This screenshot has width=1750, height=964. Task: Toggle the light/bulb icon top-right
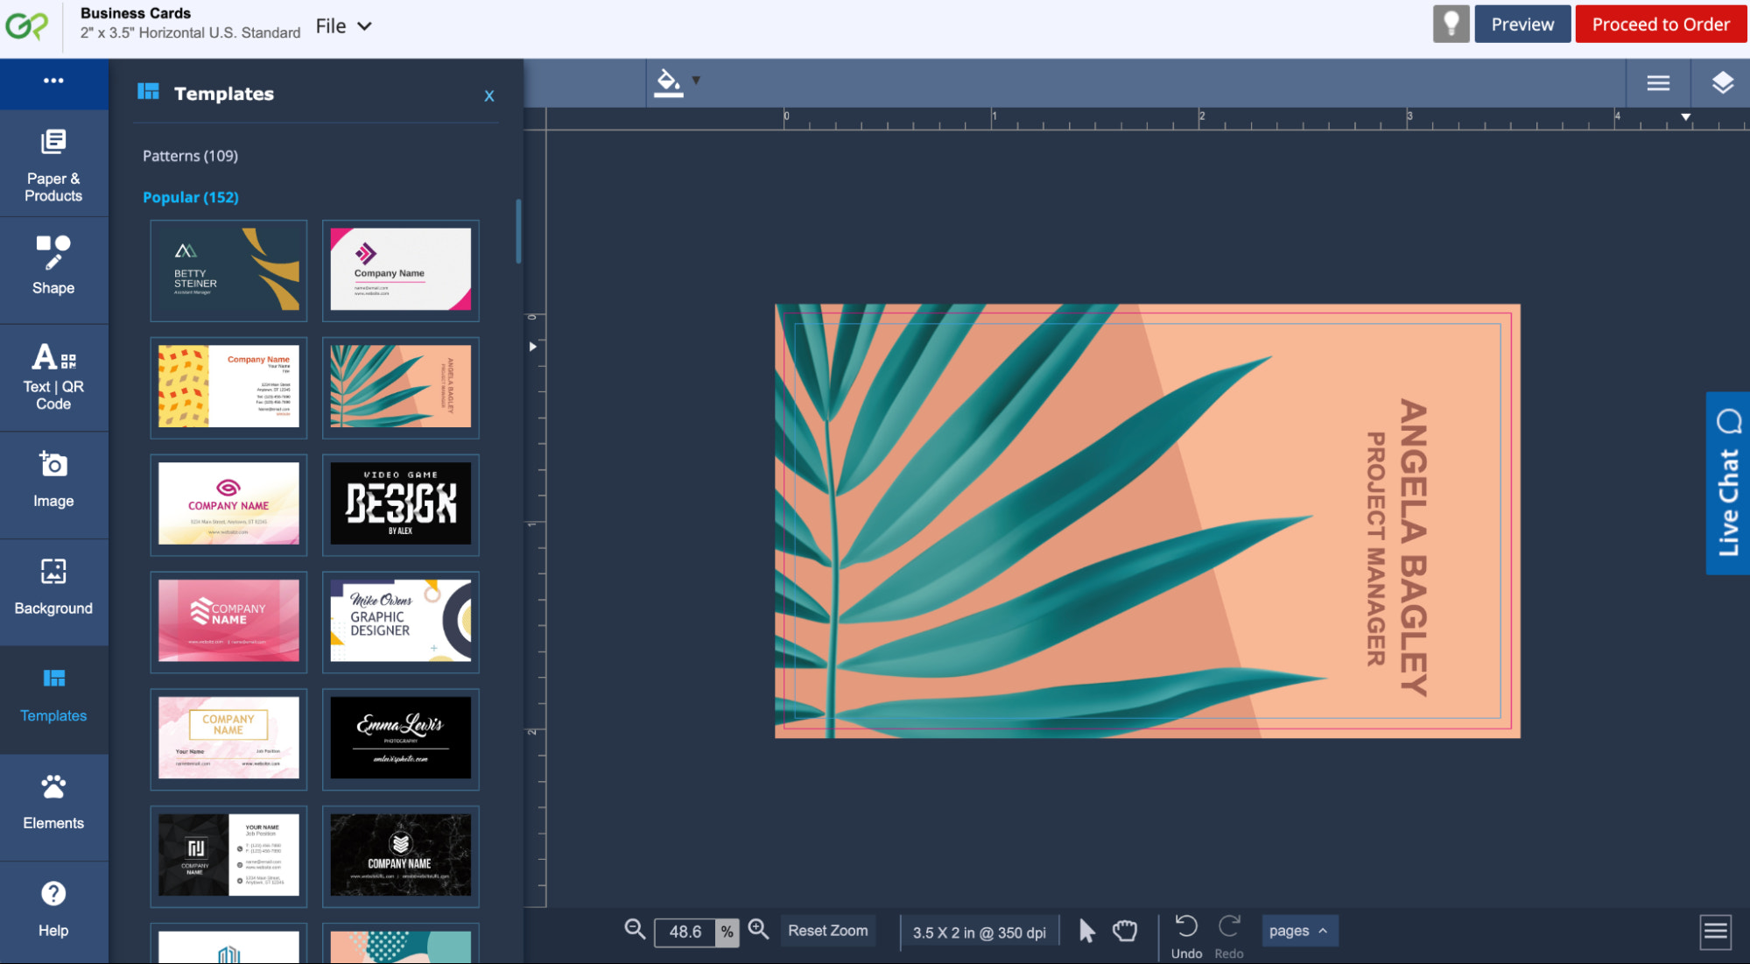click(x=1451, y=24)
